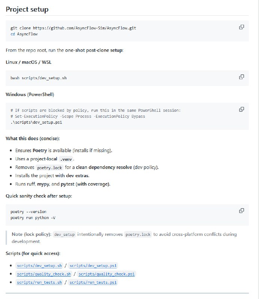This screenshot has height=299, width=259.
Task: Click the inline '.venv' code label
Action: pos(67,159)
